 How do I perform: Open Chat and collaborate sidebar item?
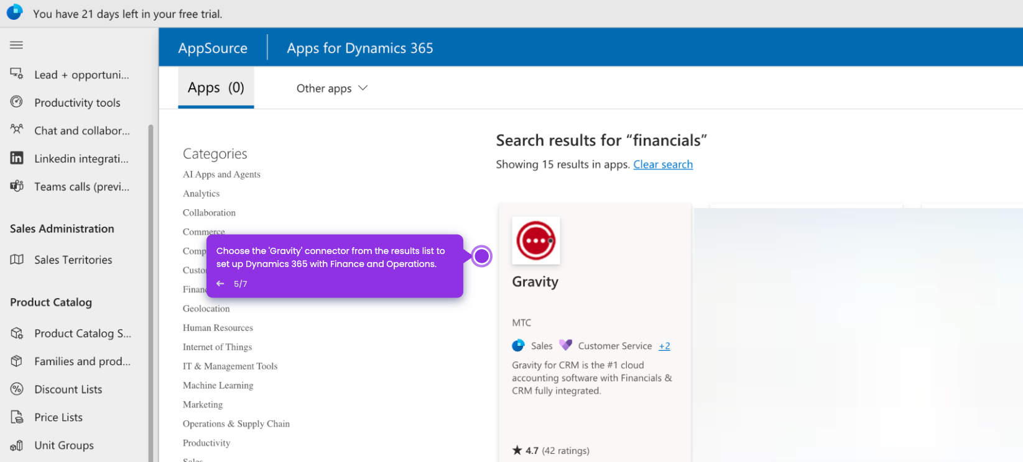75,130
